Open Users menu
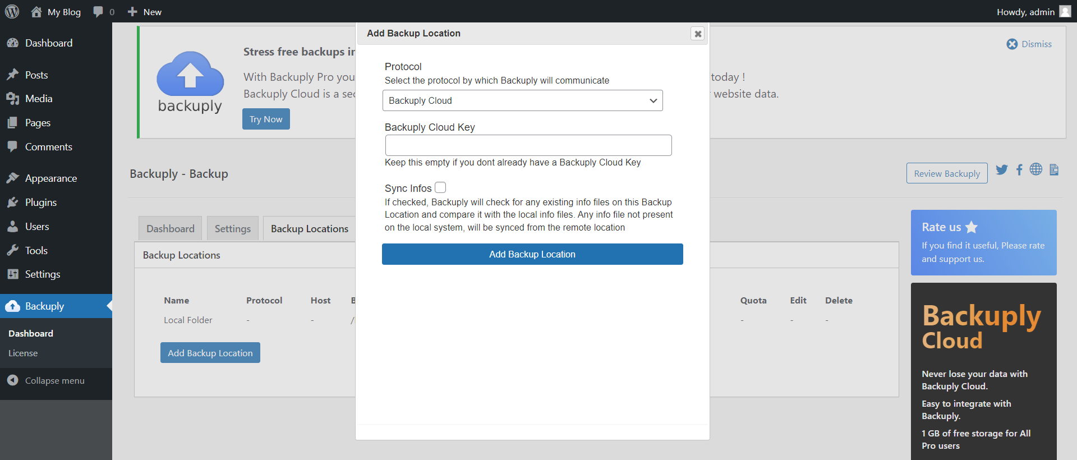 tap(56, 227)
